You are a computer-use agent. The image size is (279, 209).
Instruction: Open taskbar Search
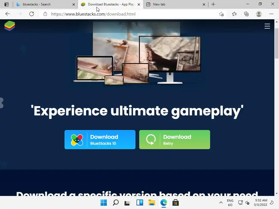[116, 202]
